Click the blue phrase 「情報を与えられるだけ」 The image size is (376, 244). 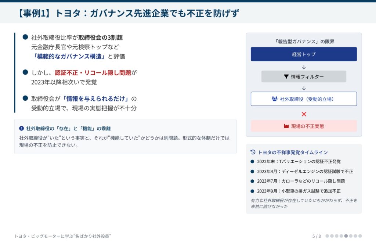tap(96, 98)
